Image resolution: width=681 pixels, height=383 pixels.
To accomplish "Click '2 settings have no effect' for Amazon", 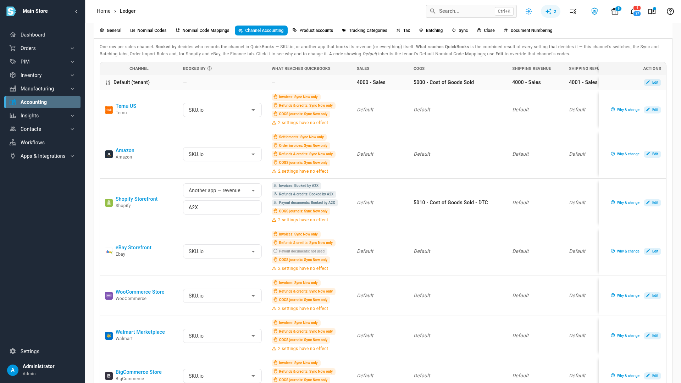I will [x=300, y=171].
